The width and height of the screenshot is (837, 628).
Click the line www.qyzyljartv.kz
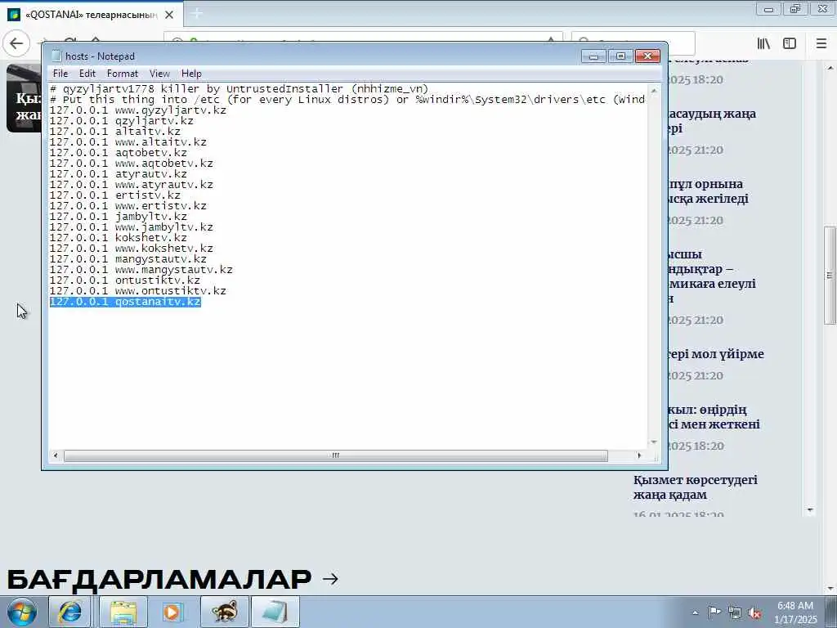tap(137, 110)
